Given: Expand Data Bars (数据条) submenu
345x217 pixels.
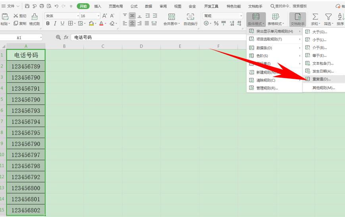Looking at the screenshot, I should point(274,48).
